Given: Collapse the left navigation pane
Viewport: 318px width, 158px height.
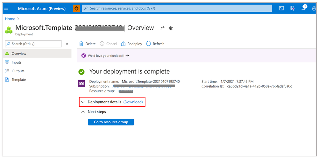Looking at the screenshot, I should click(x=67, y=44).
